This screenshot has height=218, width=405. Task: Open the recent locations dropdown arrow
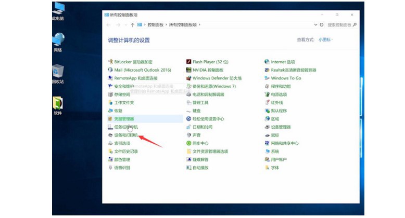[126, 25]
